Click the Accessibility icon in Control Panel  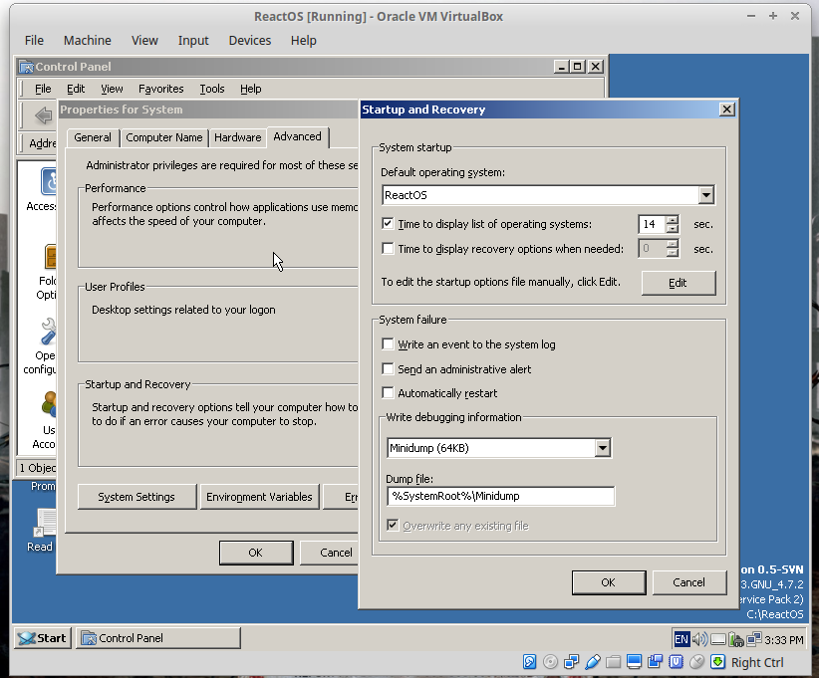48,181
